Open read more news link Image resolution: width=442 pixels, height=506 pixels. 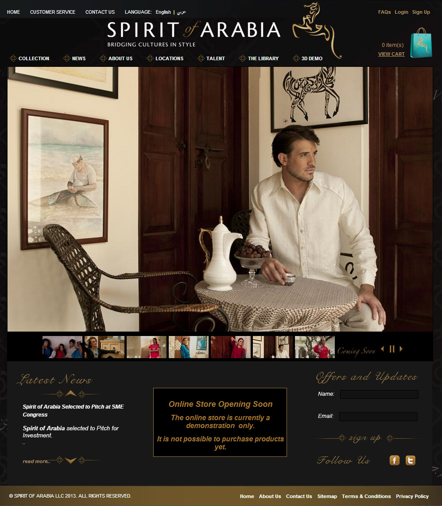(36, 461)
